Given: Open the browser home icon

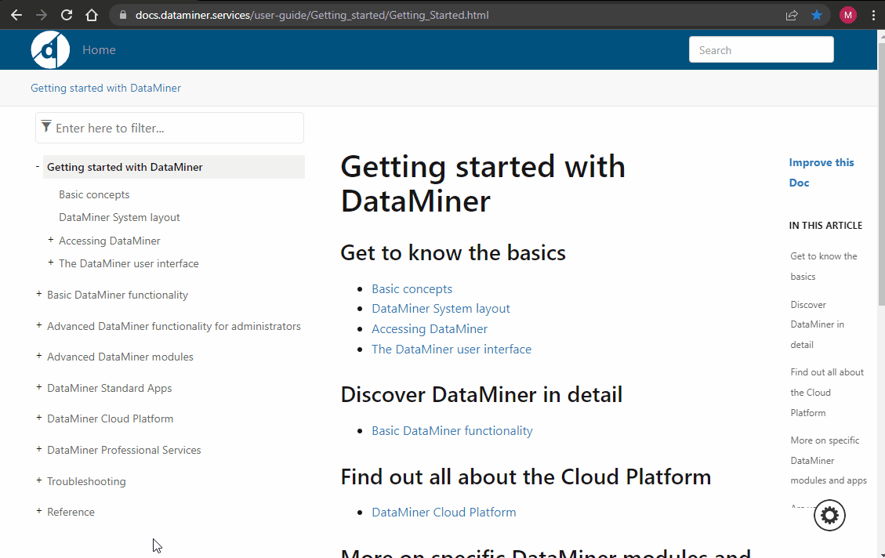Looking at the screenshot, I should [92, 15].
